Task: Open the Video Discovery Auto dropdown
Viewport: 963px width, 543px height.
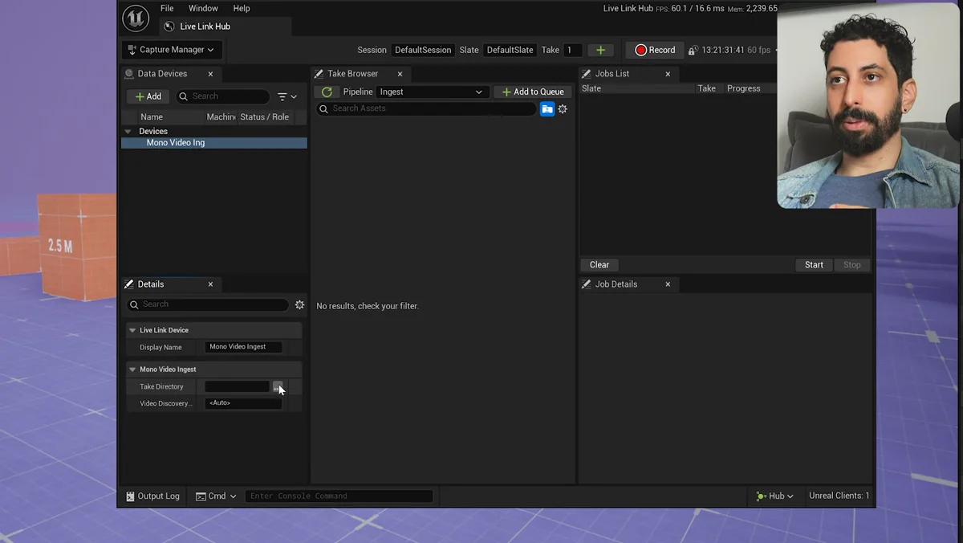Action: (243, 403)
